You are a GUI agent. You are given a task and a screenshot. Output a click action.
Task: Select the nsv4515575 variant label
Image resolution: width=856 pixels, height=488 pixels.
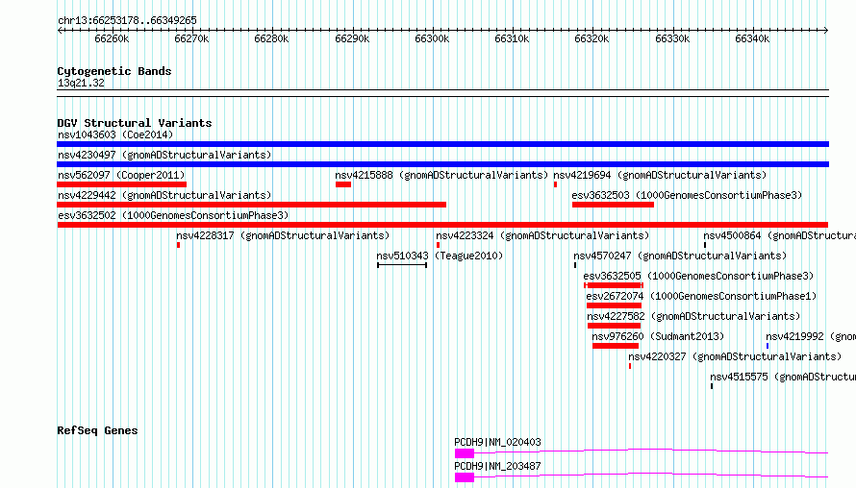(782, 377)
